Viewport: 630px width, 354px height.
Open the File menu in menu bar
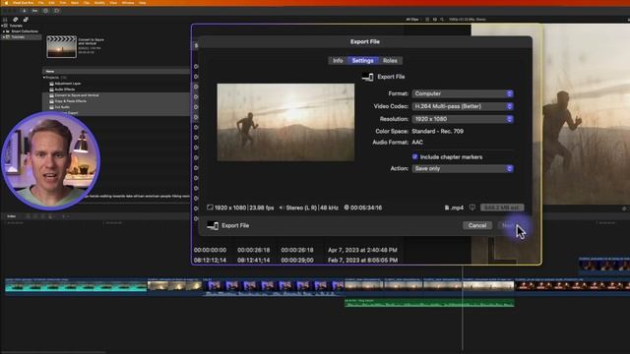[x=41, y=3]
